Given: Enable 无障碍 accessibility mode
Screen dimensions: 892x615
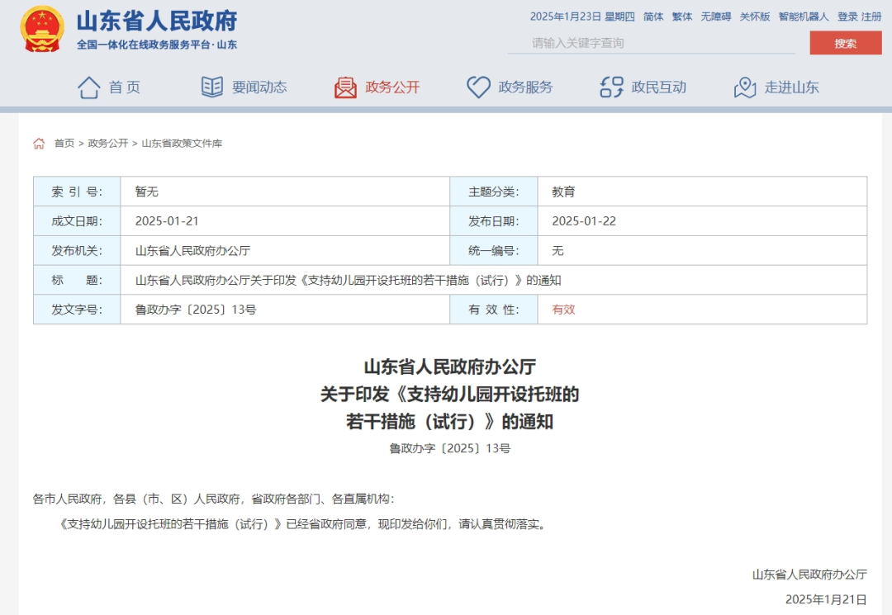Looking at the screenshot, I should [x=716, y=17].
